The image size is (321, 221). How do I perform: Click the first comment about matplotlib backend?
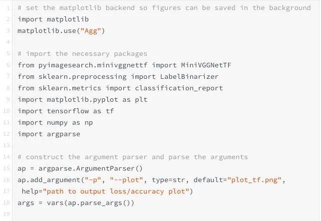[x=164, y=8]
